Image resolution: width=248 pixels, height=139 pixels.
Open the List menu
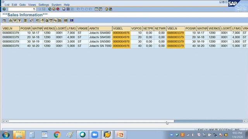click(7, 5)
